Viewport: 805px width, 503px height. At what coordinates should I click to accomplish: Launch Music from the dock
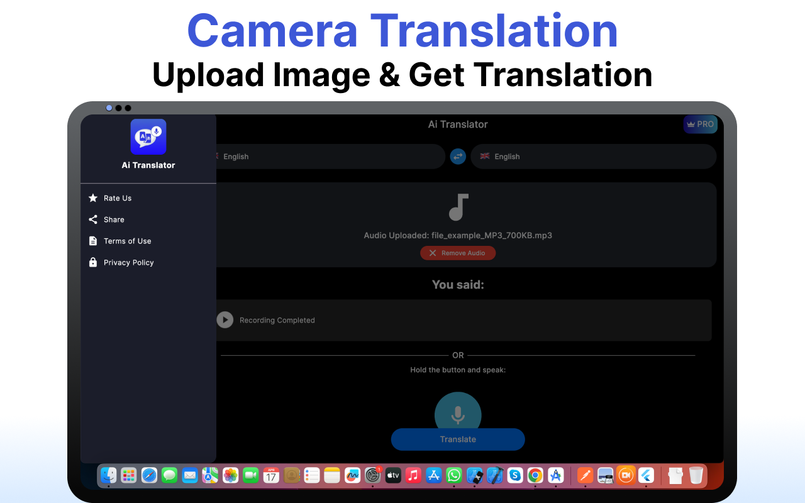pos(413,475)
